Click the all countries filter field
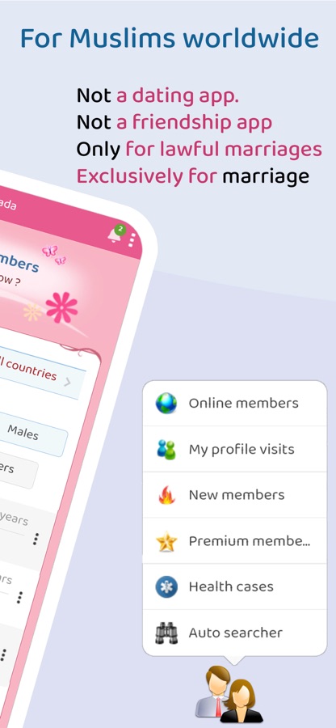This screenshot has width=336, height=728. tap(40, 374)
